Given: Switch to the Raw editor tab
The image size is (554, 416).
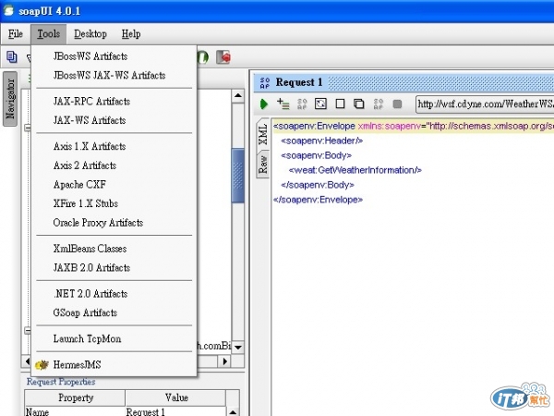Looking at the screenshot, I should click(262, 165).
